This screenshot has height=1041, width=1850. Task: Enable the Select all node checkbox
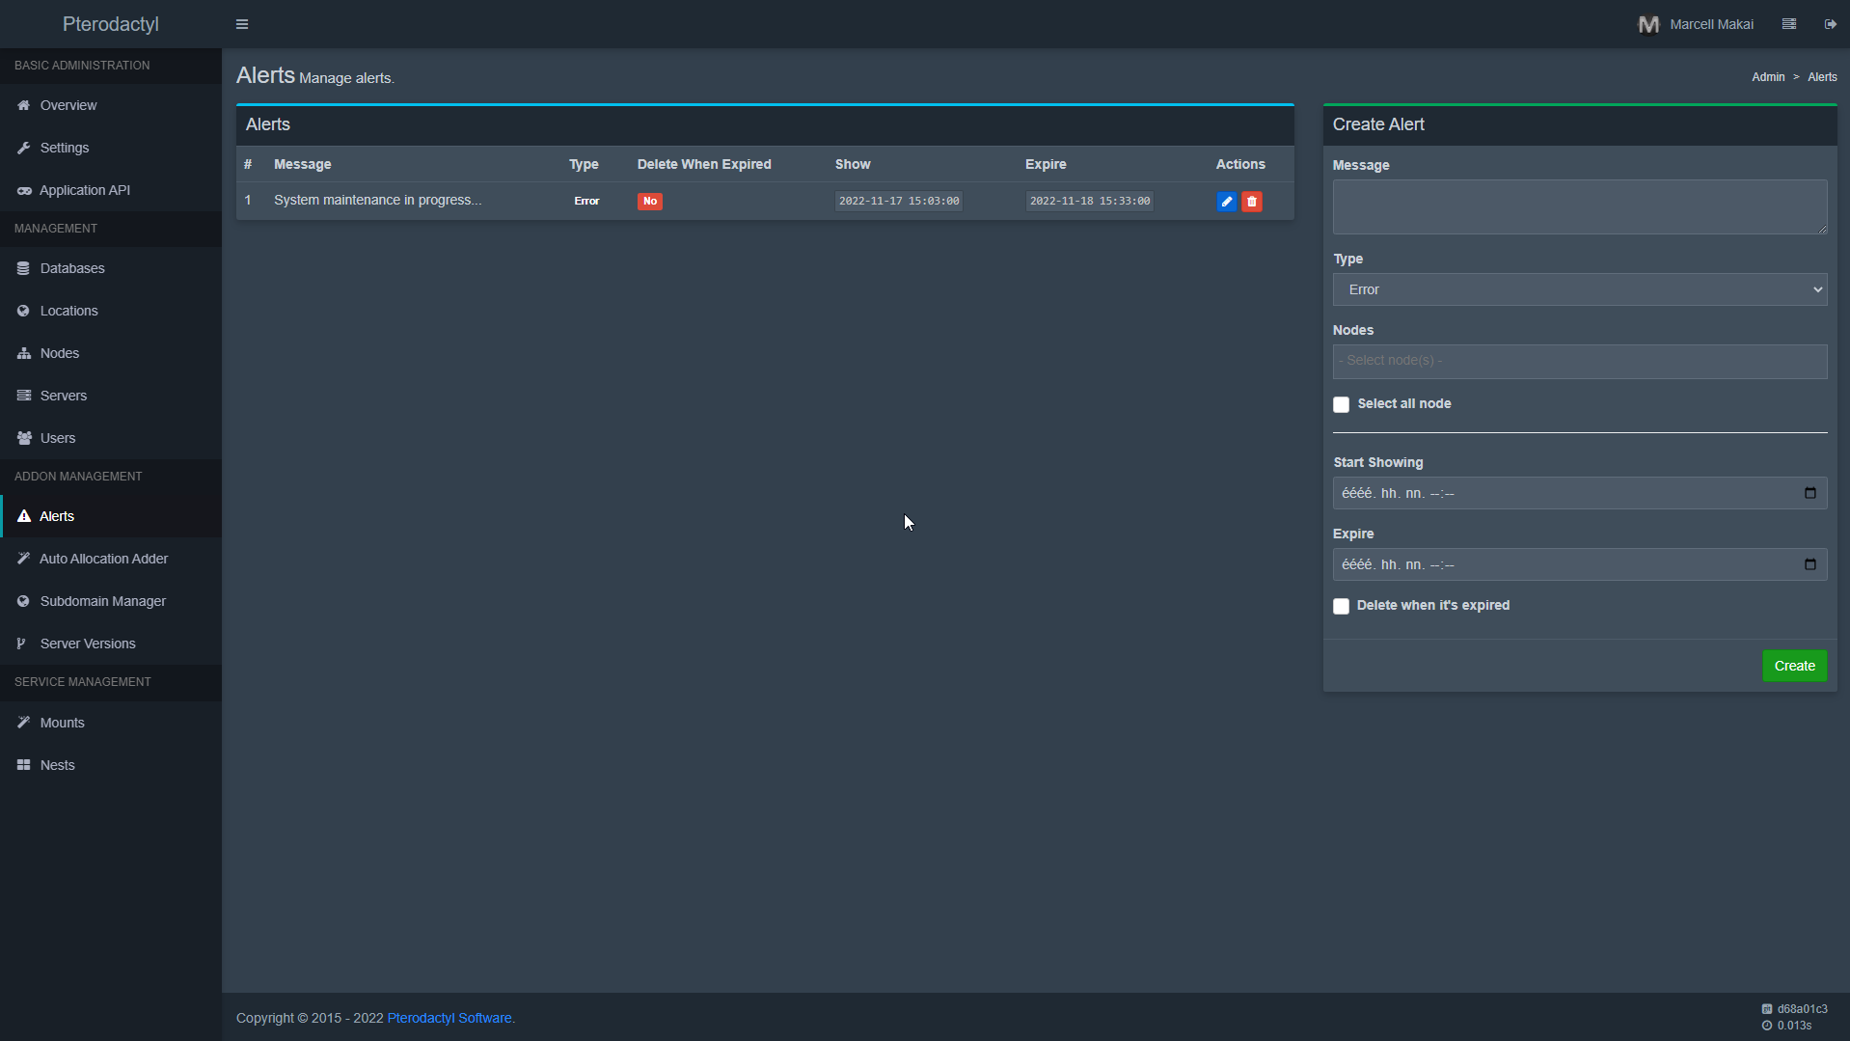(x=1341, y=404)
